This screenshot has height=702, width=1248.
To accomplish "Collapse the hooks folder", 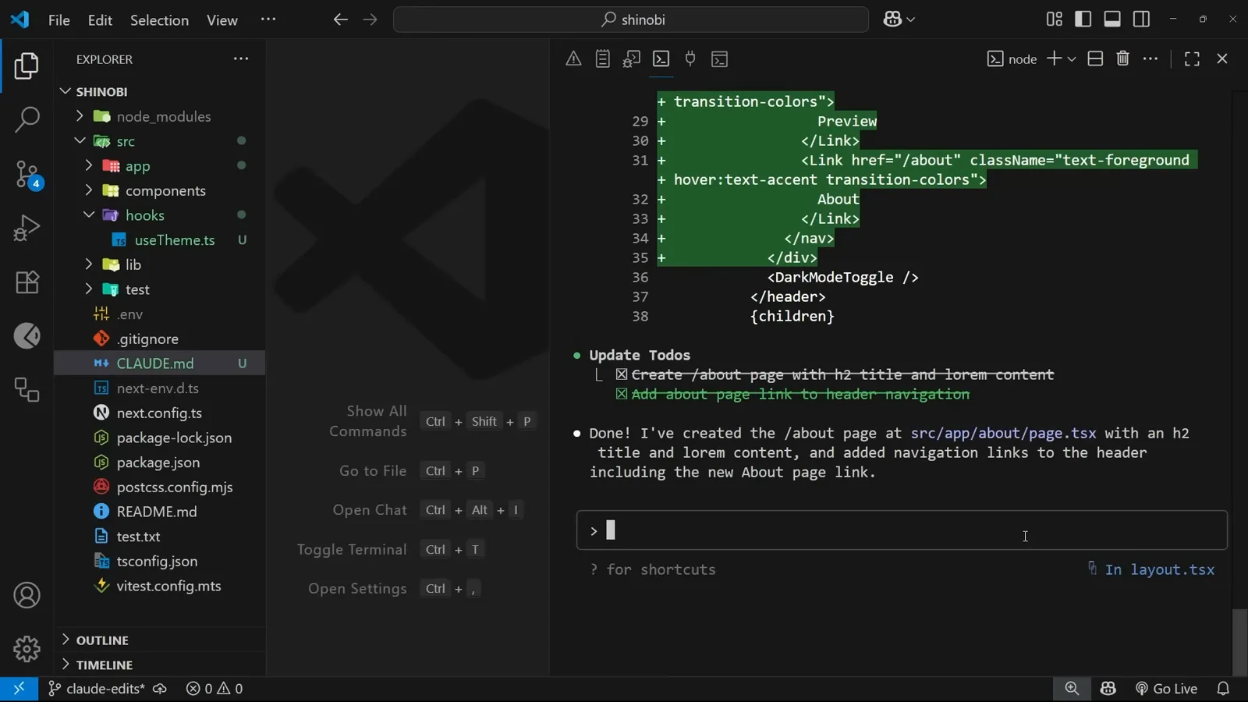I will tap(88, 215).
